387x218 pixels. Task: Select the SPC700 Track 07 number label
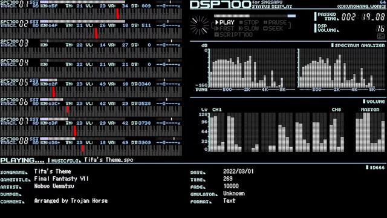coord(15,121)
